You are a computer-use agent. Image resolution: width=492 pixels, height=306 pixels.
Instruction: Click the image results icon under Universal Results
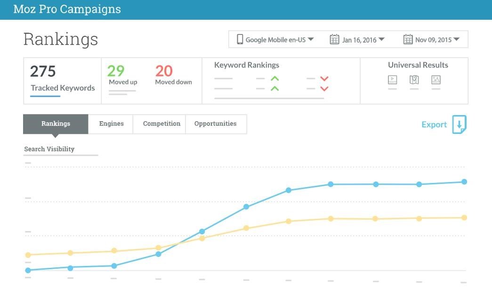point(436,80)
